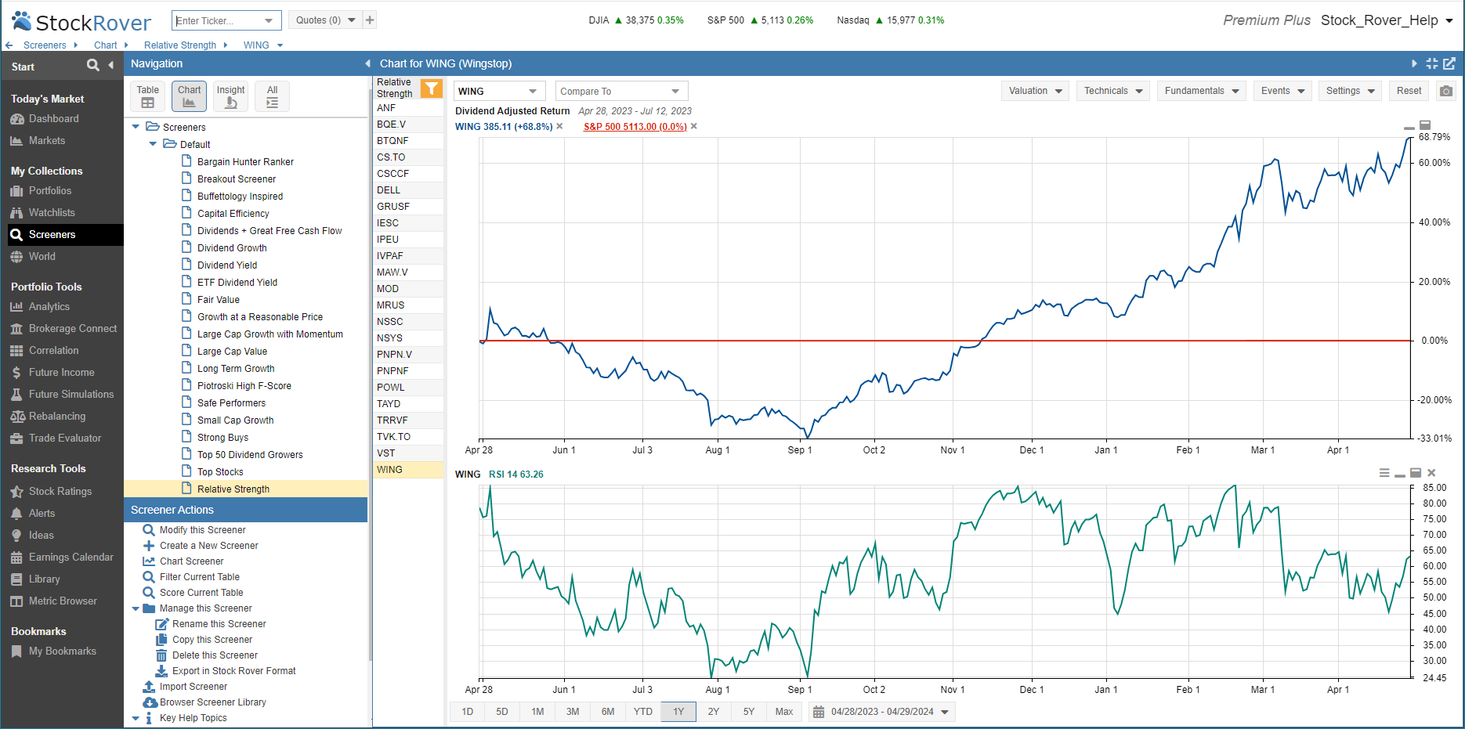Open Brokerage Connect tool
Image resolution: width=1465 pixels, height=729 pixels.
72,329
